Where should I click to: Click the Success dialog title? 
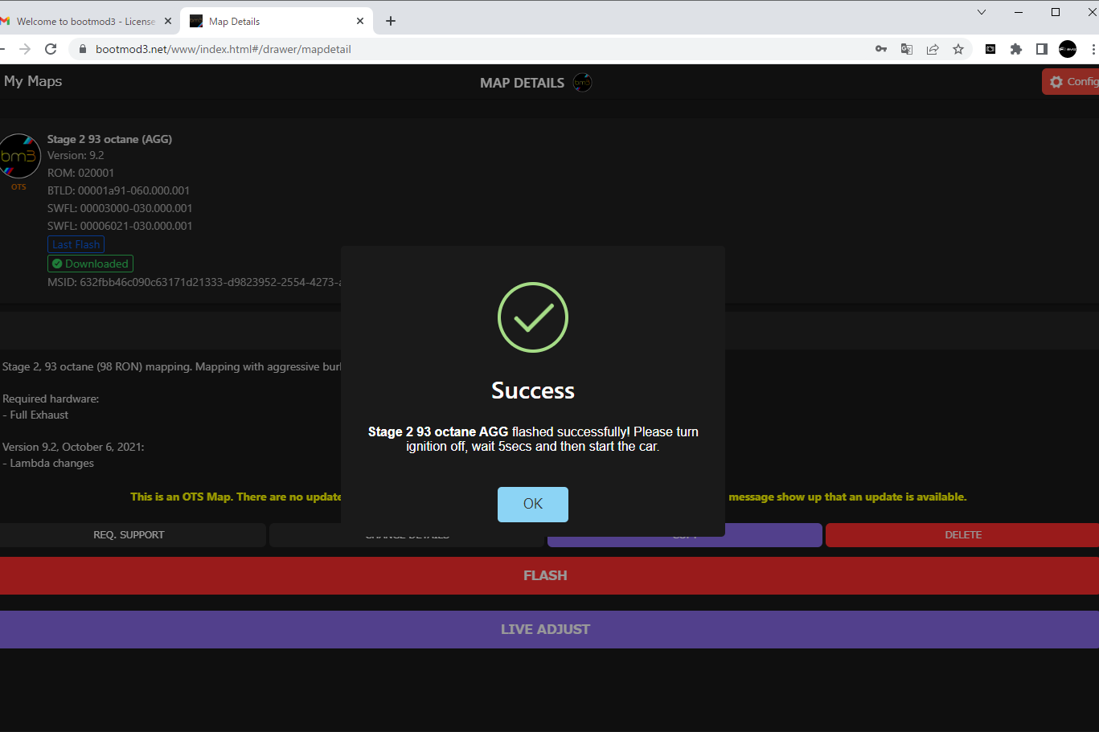[533, 391]
